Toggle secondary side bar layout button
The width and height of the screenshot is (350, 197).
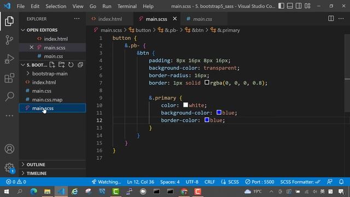pos(299,6)
